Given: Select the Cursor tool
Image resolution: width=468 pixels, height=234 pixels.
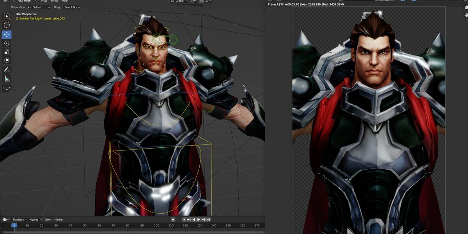Looking at the screenshot, I should tap(7, 25).
